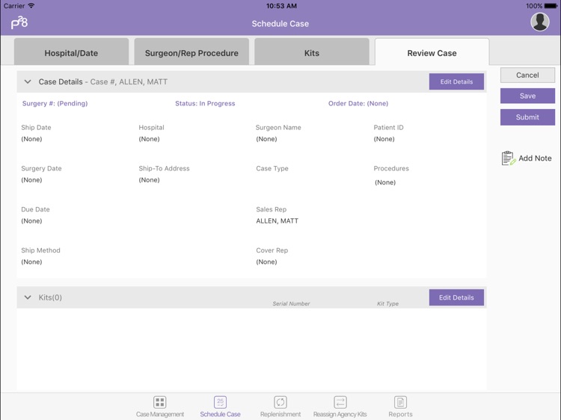Click the Add Note clipboard icon
The image size is (561, 420).
[x=509, y=158]
